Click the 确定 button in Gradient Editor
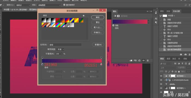Image resolution: width=191 pixels, height=98 pixels. (98, 17)
